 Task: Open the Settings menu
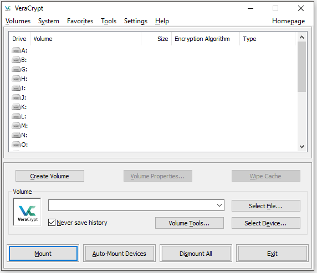pyautogui.click(x=136, y=21)
